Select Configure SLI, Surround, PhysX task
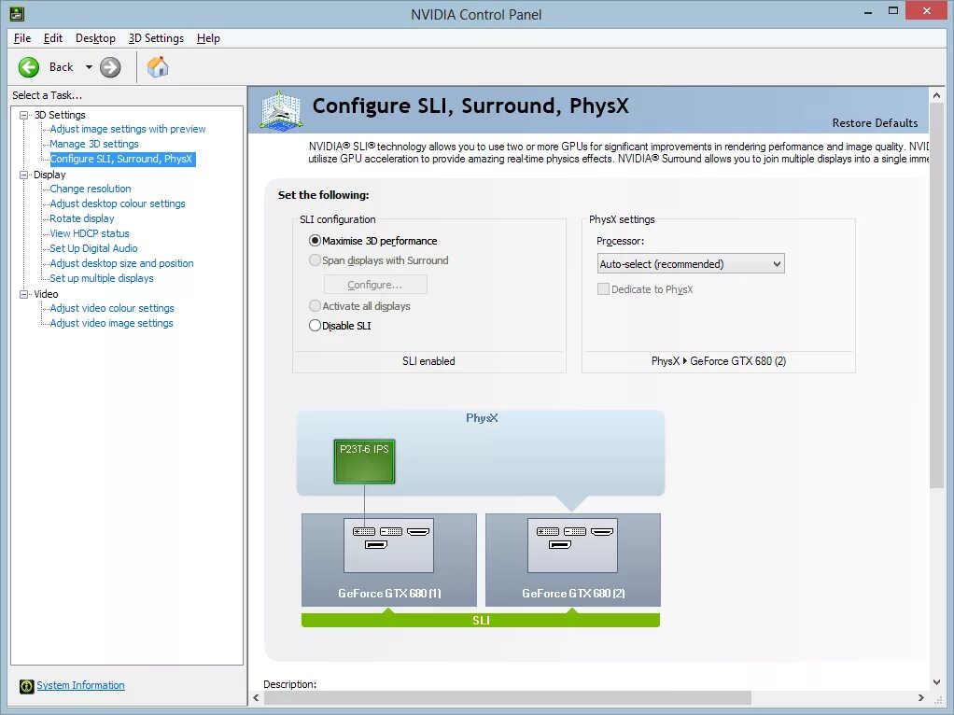Image resolution: width=954 pixels, height=715 pixels. [x=122, y=159]
